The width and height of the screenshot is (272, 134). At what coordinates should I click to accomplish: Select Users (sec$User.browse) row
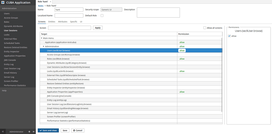click(x=131, y=50)
